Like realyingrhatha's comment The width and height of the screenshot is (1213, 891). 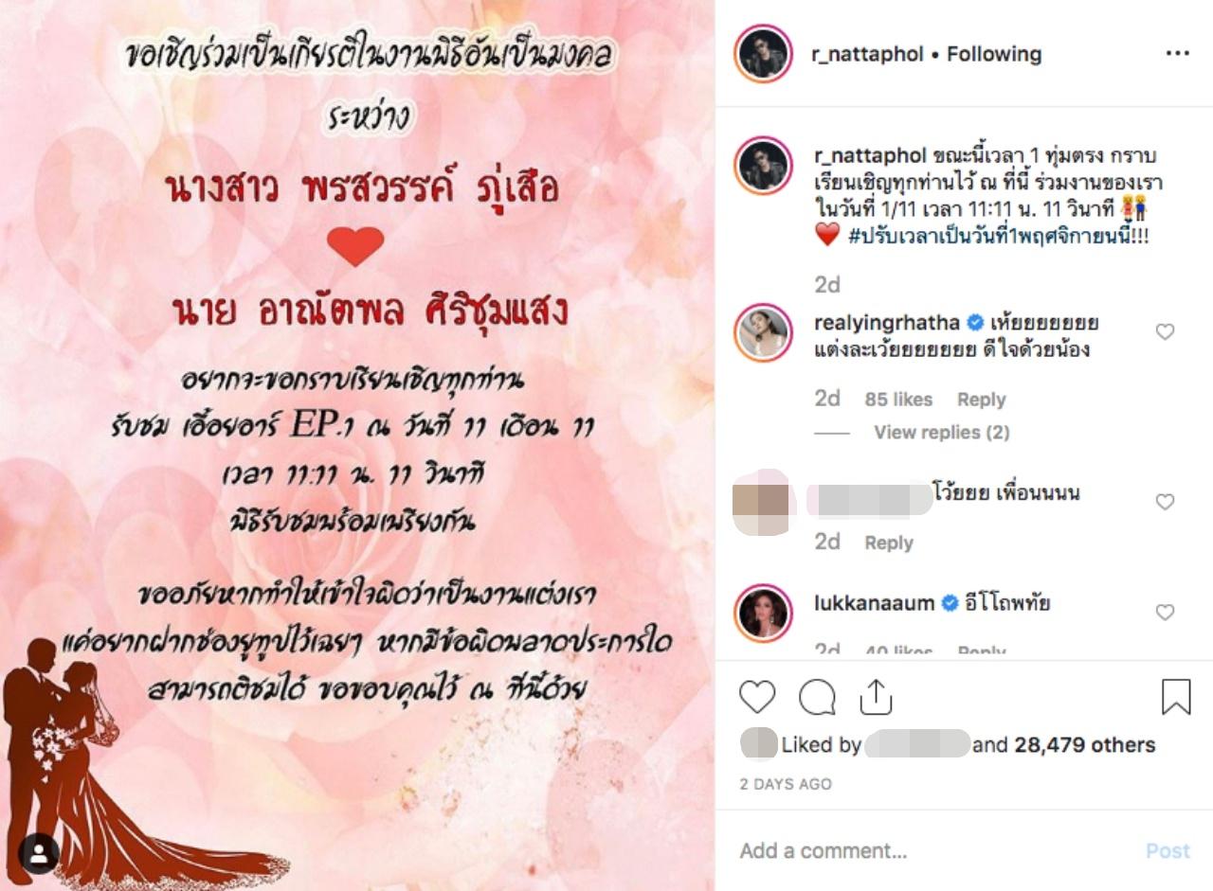point(1165,331)
